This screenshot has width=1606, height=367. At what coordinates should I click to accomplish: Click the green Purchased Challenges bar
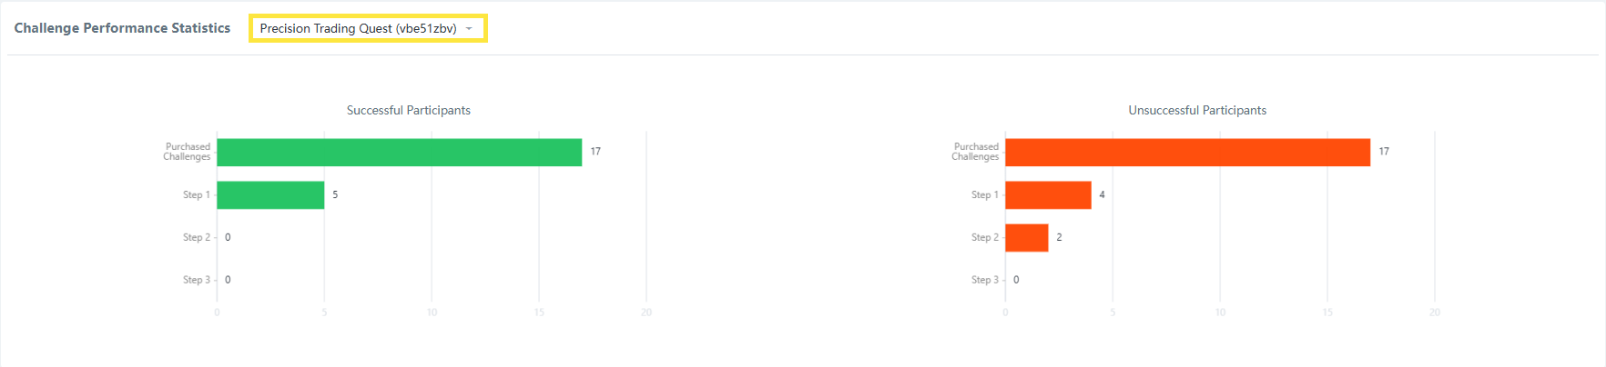point(399,153)
